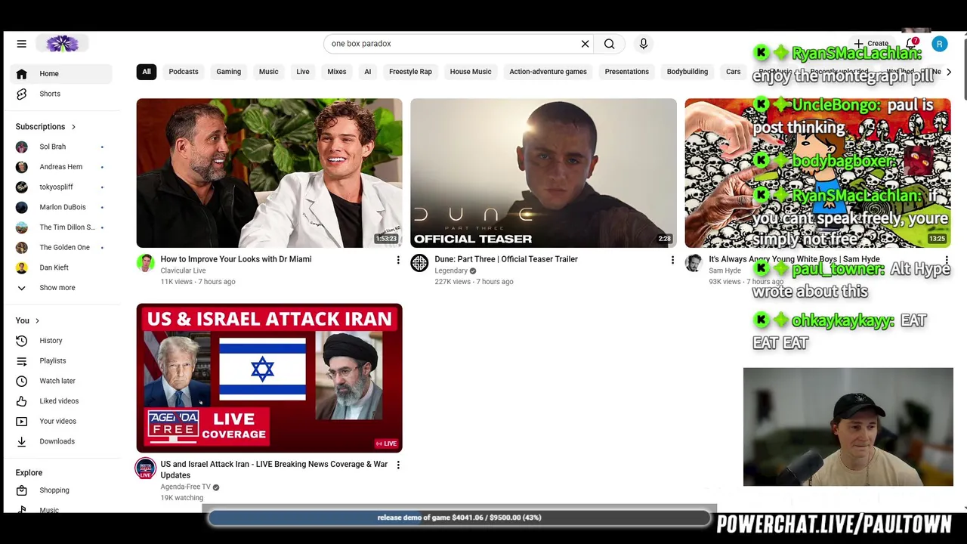967x544 pixels.
Task: Open US & Israel Attack Iran thumbnail
Action: [269, 378]
